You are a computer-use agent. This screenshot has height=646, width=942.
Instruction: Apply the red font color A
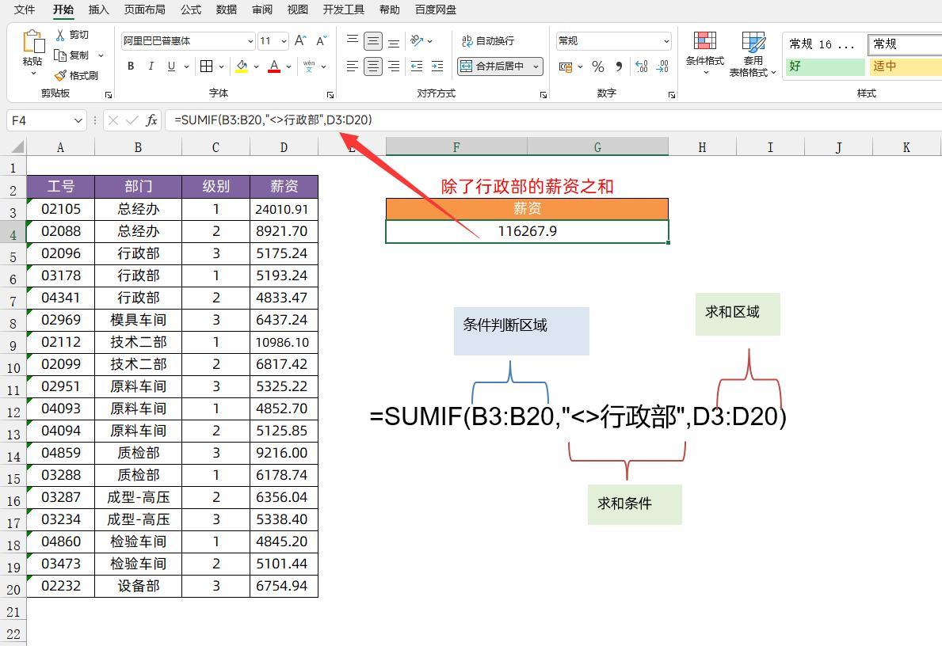(x=274, y=66)
